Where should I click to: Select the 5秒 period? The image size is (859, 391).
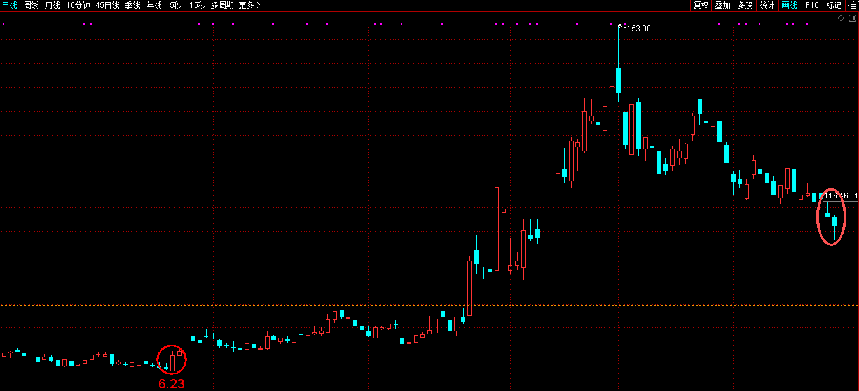click(x=175, y=5)
